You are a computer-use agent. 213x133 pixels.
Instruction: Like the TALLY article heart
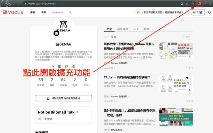point(187,101)
